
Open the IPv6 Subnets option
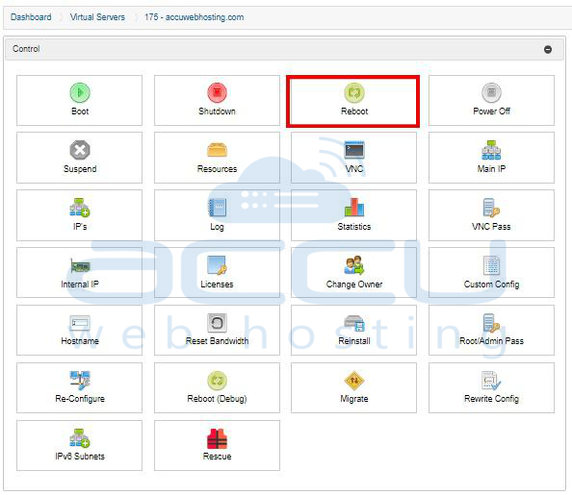point(79,445)
